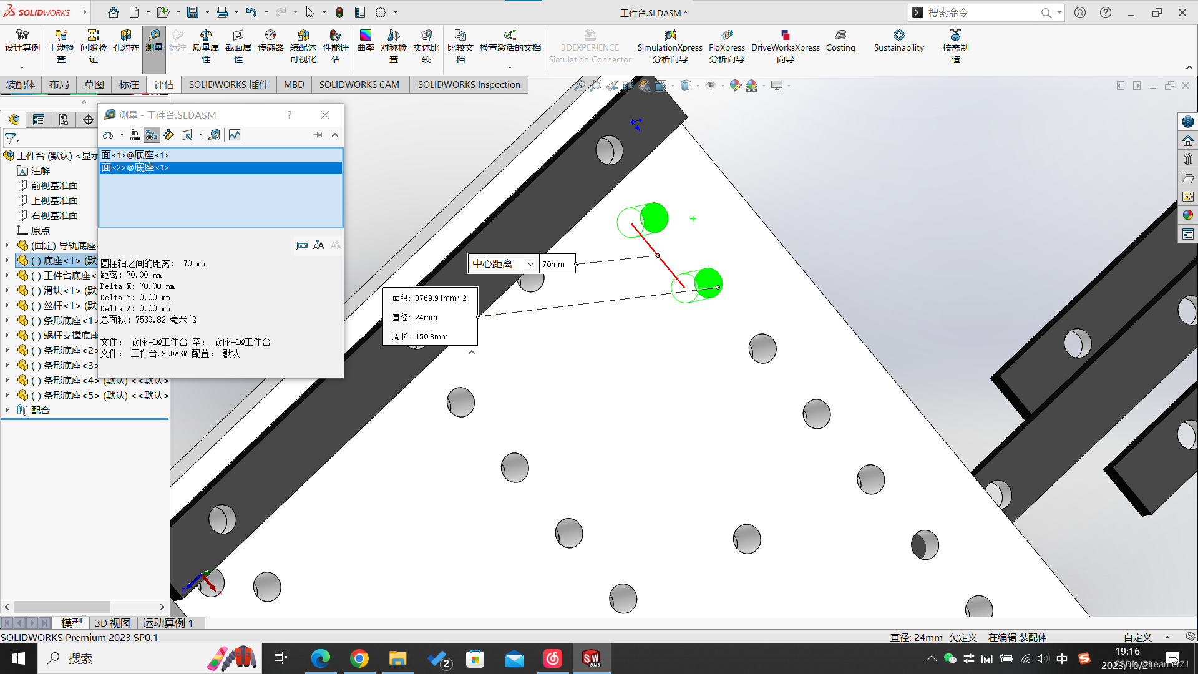Viewport: 1198px width, 674px height.
Task: Collapse the Measure dialog with chevron
Action: point(335,135)
